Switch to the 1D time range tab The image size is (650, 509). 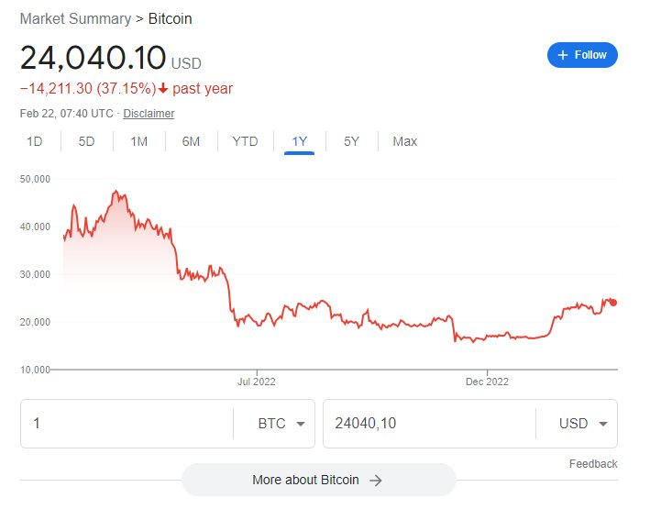34,141
